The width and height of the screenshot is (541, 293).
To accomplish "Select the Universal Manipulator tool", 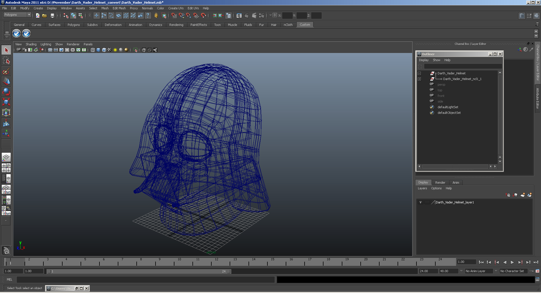I will 6,112.
